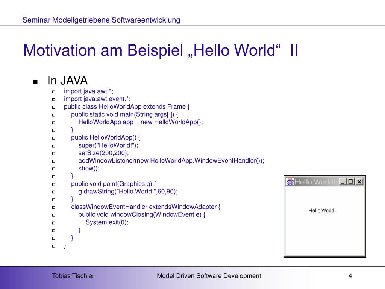Select the line 'import java.awt.event.*;'

pos(97,99)
